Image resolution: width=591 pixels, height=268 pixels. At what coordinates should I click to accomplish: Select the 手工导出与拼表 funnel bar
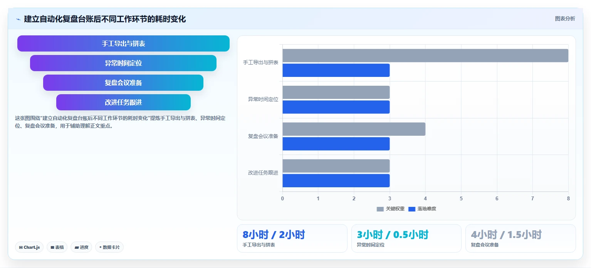123,43
